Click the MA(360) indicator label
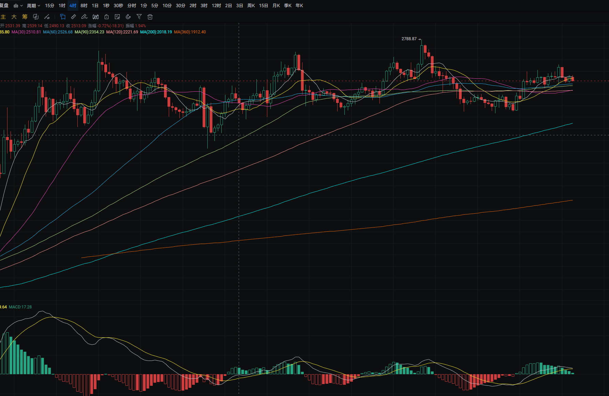609x396 pixels. tap(190, 32)
